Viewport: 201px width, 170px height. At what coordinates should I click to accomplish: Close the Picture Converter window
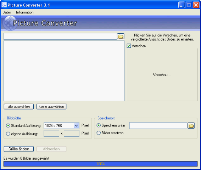196,5
